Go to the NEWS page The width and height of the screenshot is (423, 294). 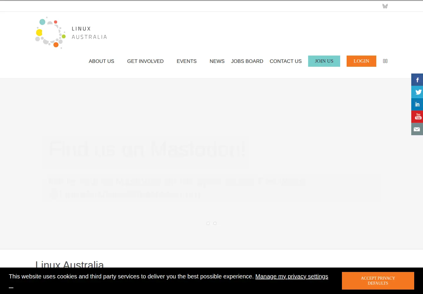[x=217, y=61]
